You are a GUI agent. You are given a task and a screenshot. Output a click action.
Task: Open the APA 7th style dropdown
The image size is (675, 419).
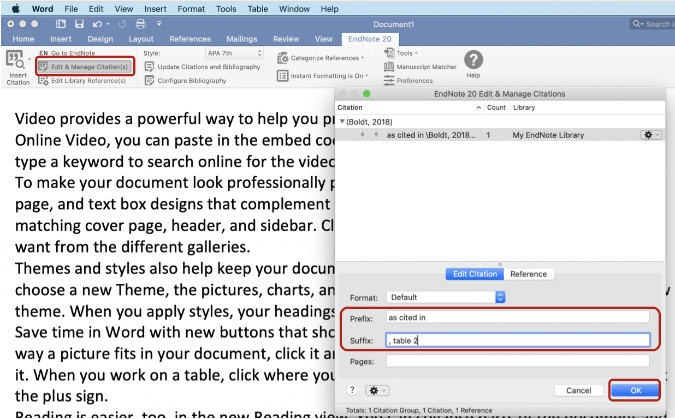point(234,53)
